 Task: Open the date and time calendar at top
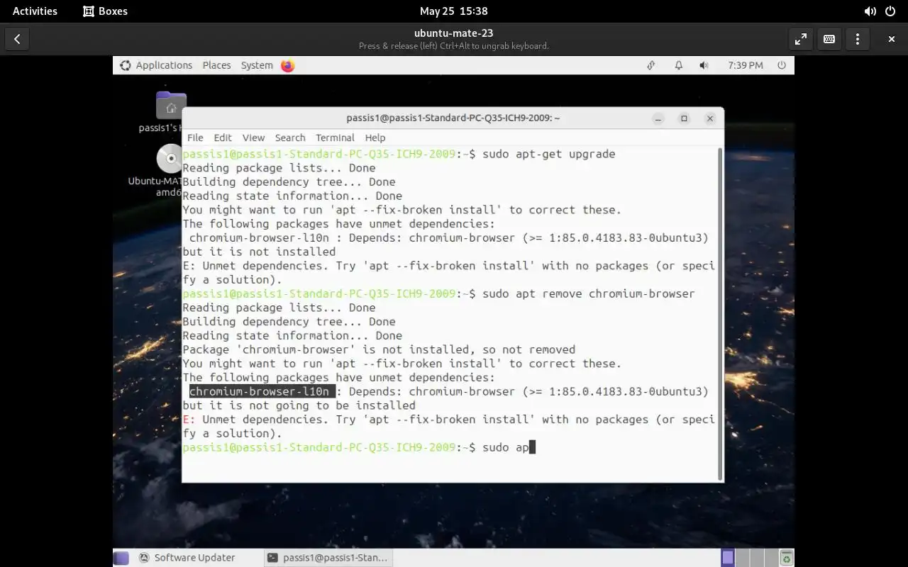pos(453,11)
